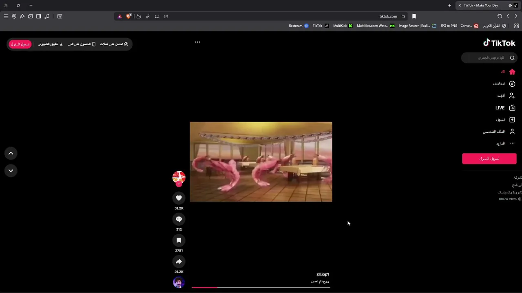Share the video with 21.2K shares
522x293 pixels.
(179, 261)
